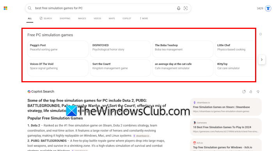Open the Peggy's Post card
This screenshot has height=151, width=273.
(58, 49)
